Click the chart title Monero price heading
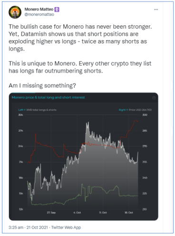 (x=48, y=97)
